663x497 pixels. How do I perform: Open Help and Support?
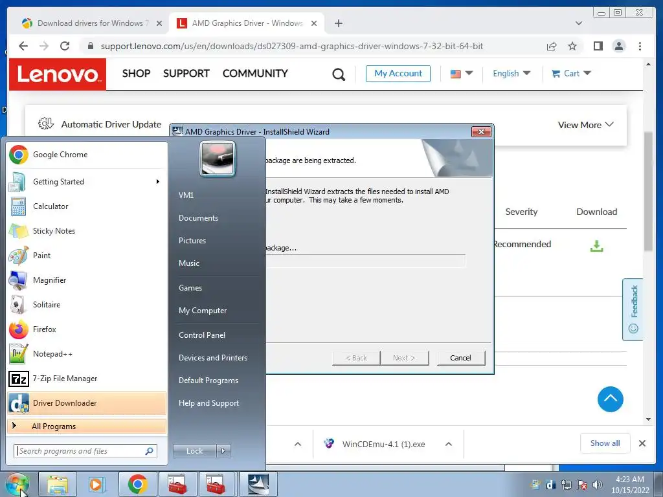pos(208,403)
